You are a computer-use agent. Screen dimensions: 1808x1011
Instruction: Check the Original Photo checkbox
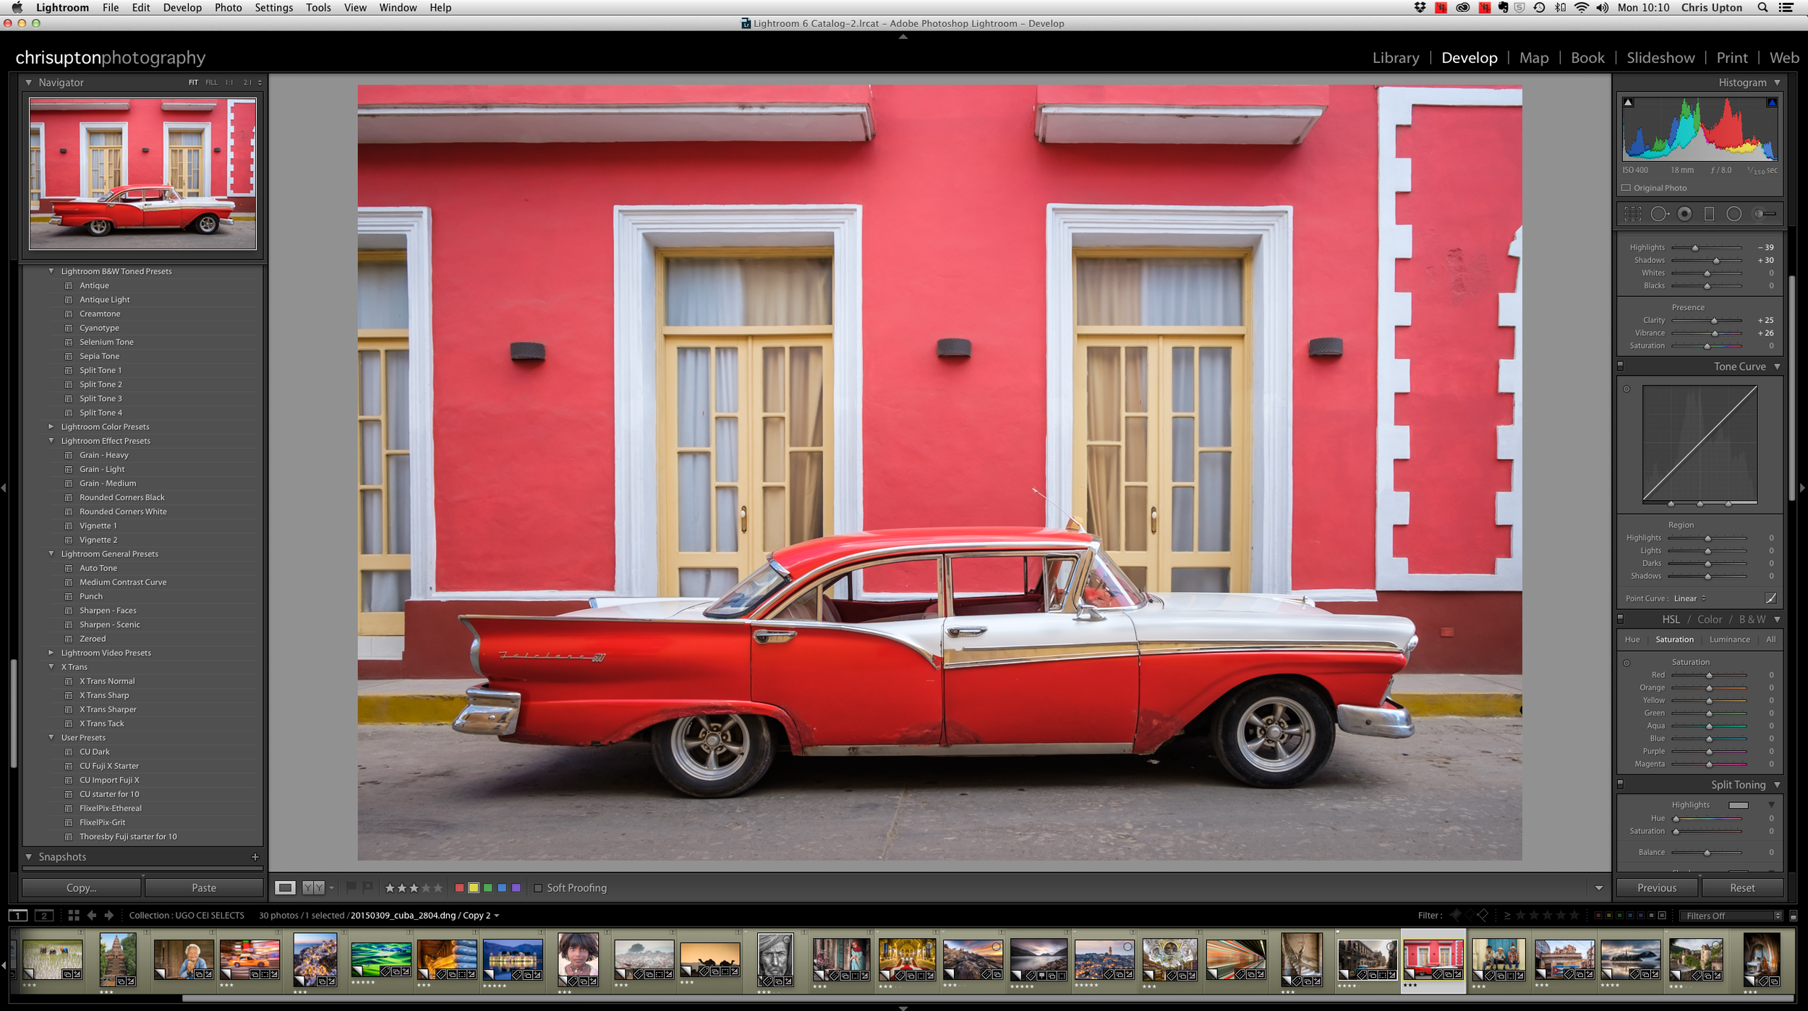coord(1626,188)
